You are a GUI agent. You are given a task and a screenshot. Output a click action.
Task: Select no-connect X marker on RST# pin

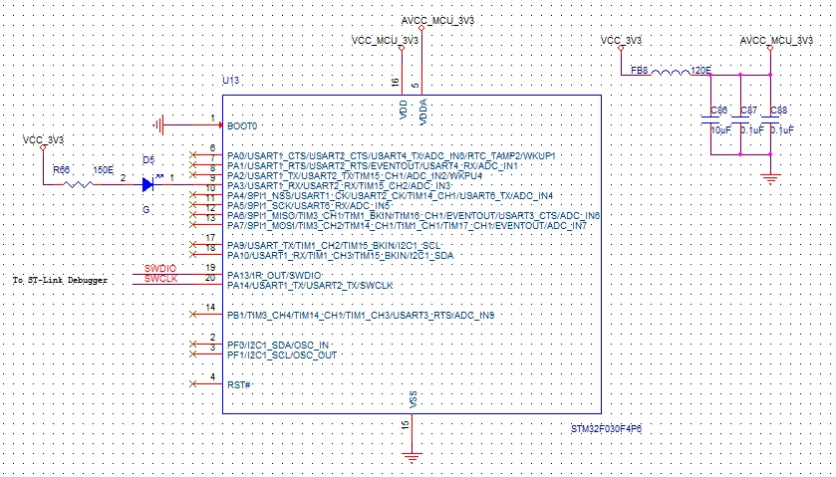[193, 383]
